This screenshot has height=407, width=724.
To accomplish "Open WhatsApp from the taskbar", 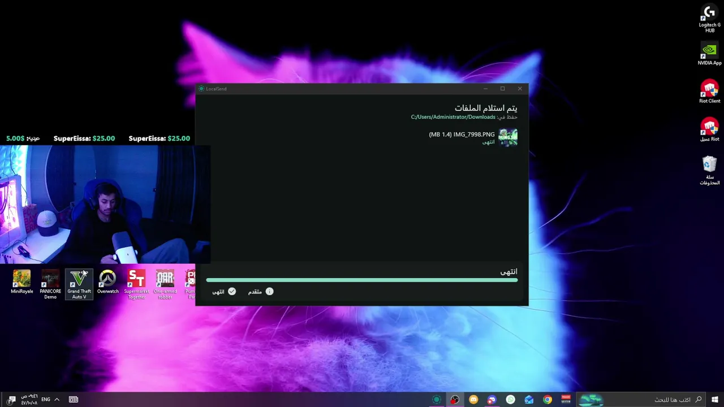I will [511, 400].
